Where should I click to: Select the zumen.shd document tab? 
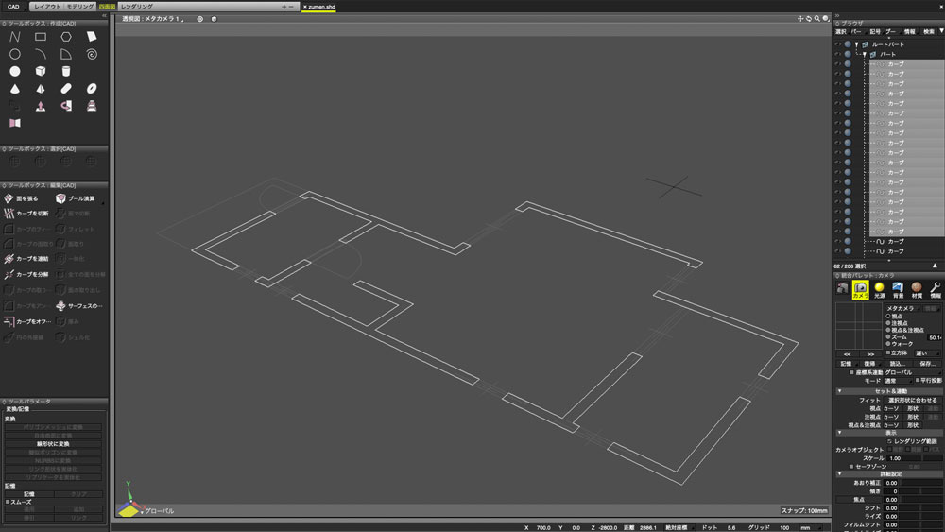[319, 7]
